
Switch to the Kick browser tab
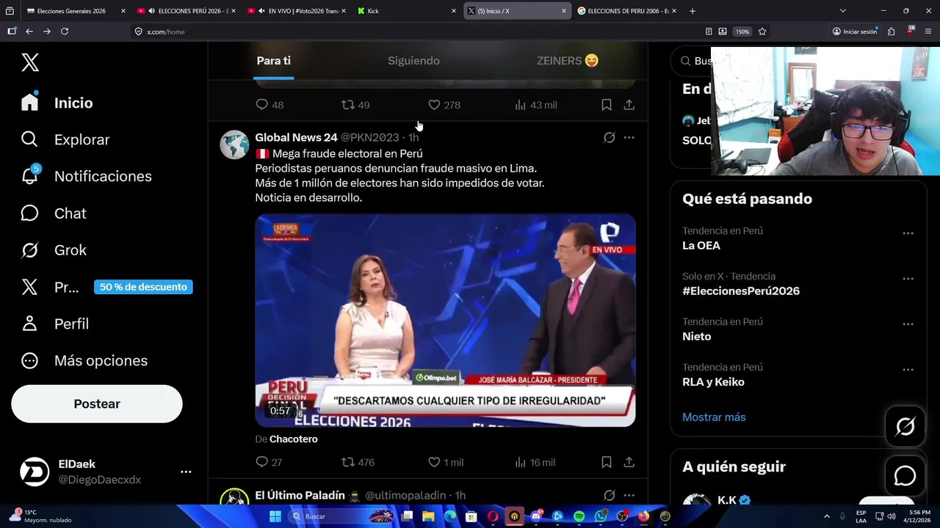coord(407,11)
